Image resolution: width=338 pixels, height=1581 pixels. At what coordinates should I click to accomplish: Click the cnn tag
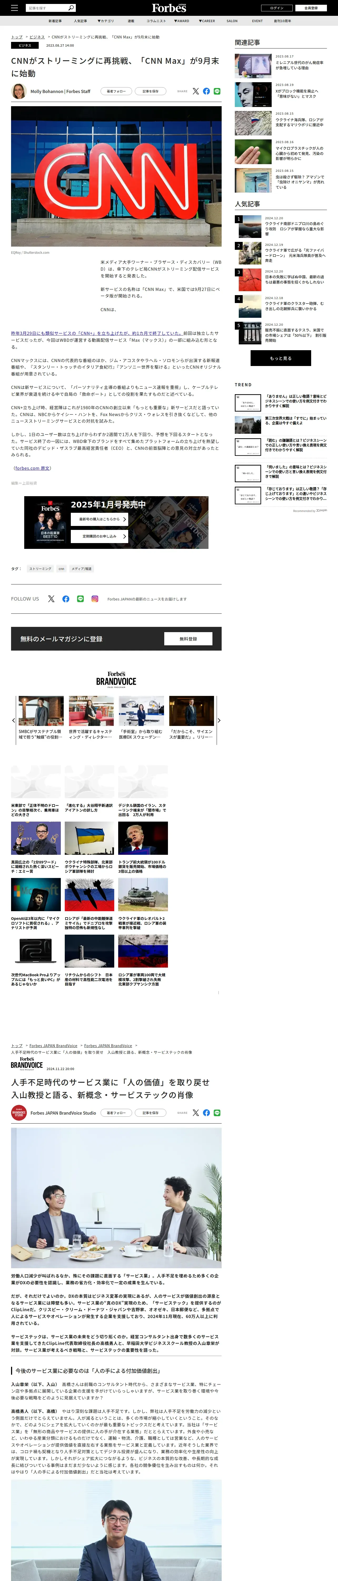click(61, 569)
